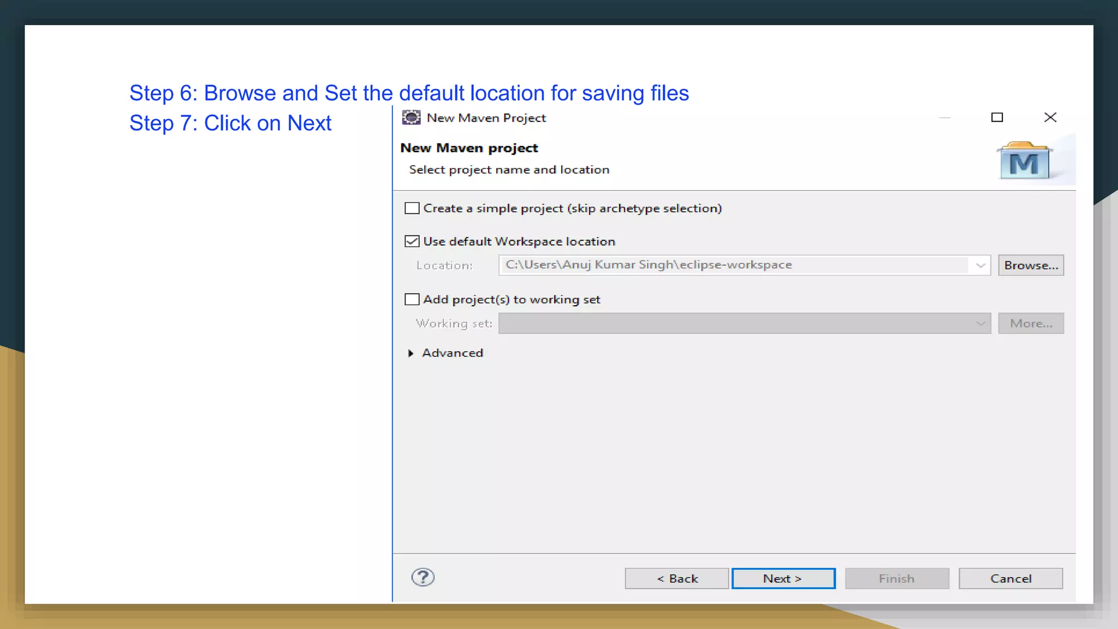Viewport: 1118px width, 629px height.
Task: Click the Eclipse icon in title bar
Action: point(411,117)
